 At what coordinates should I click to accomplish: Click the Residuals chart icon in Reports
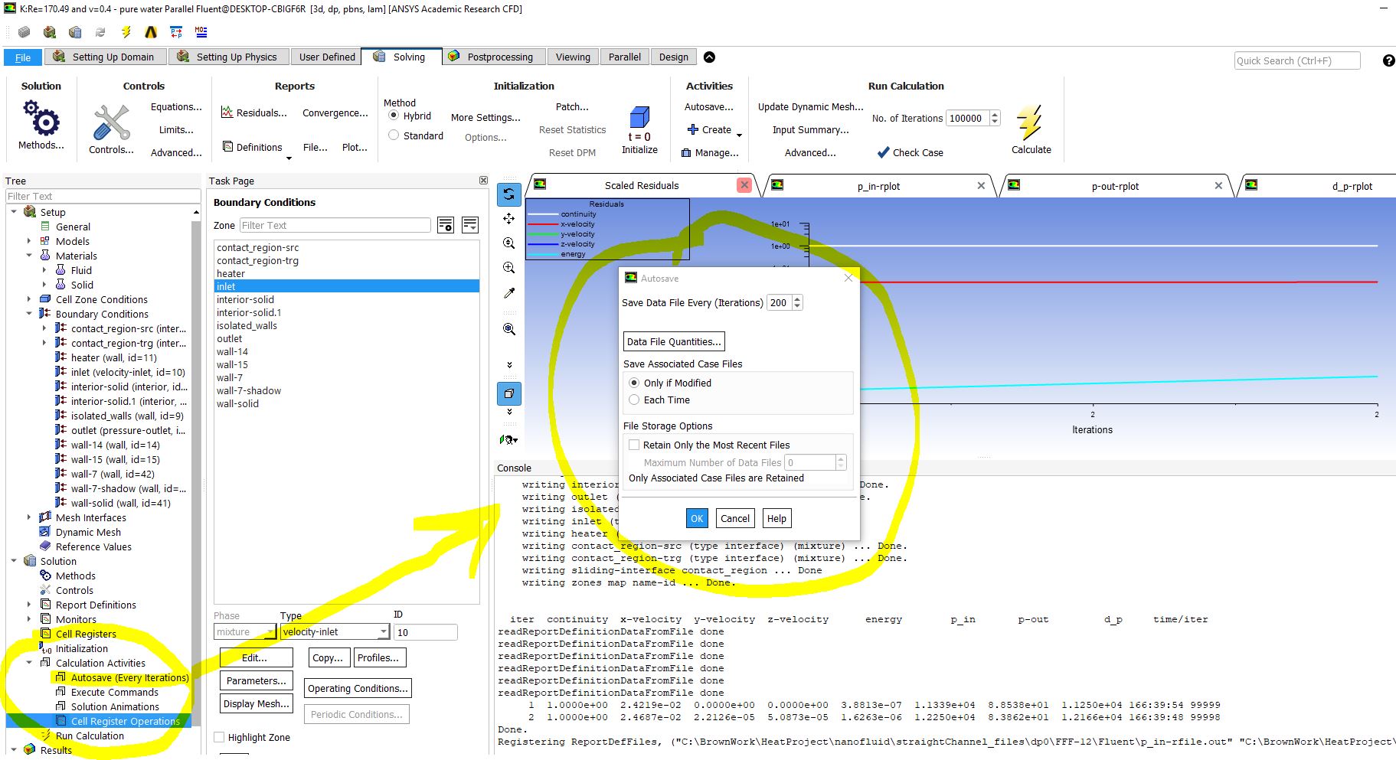[x=227, y=113]
